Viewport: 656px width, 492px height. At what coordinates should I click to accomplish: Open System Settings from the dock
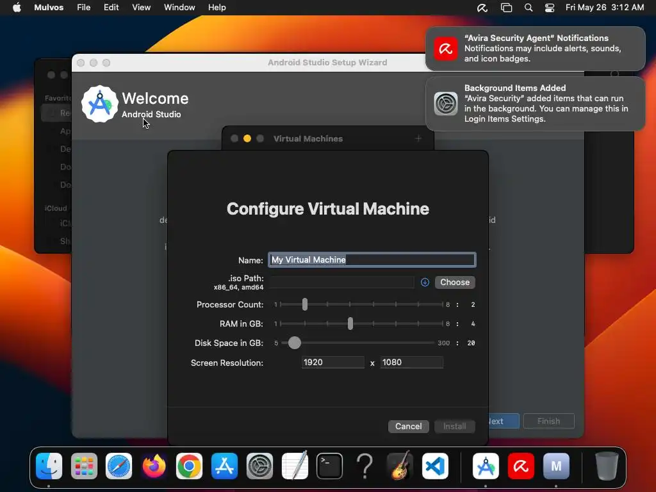tap(259, 466)
